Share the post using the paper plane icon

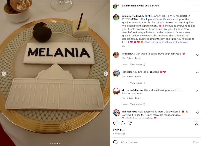(130, 123)
